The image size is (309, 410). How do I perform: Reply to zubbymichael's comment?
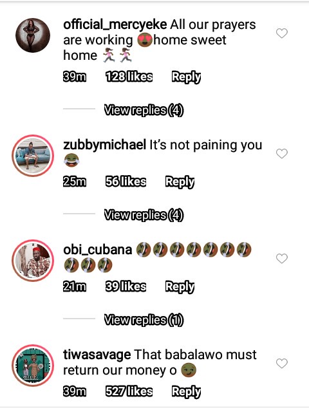coord(180,182)
